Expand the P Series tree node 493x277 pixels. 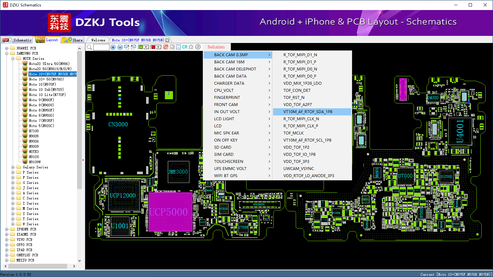tap(13, 172)
